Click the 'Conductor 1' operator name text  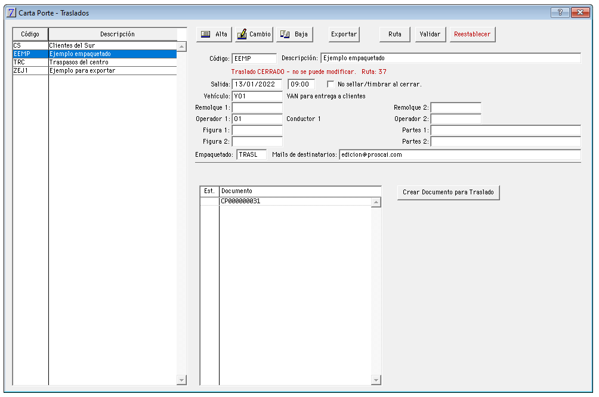(303, 119)
